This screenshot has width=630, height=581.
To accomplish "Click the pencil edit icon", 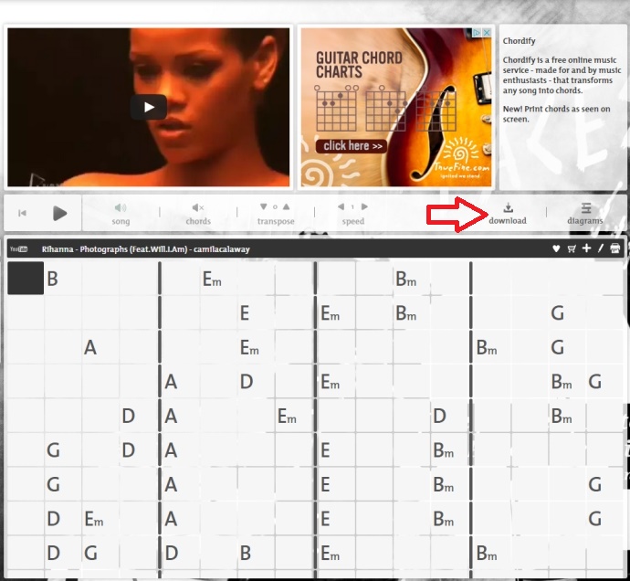I will coord(601,248).
